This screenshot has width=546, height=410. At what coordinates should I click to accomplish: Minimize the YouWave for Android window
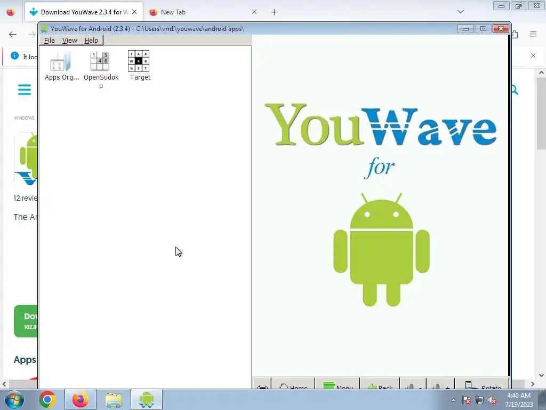[465, 29]
